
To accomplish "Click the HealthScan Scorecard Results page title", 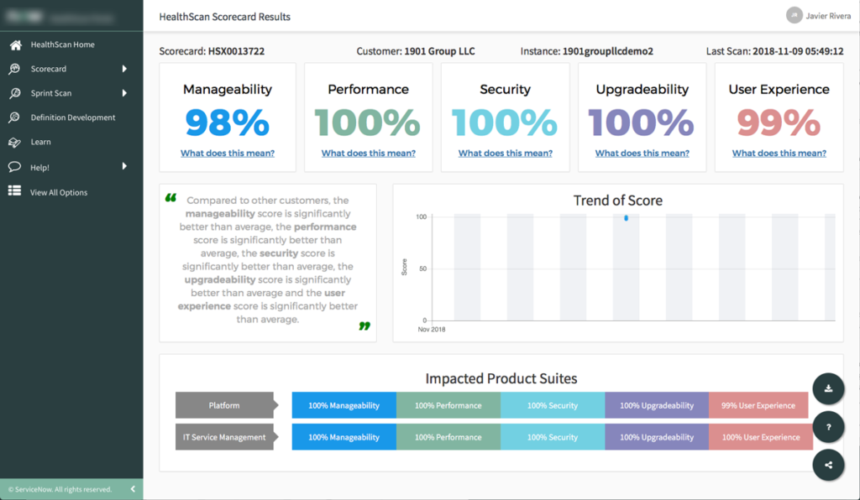I will tap(225, 17).
